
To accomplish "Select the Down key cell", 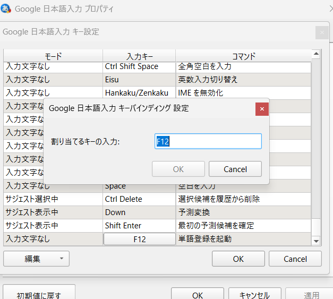I will tap(139, 212).
